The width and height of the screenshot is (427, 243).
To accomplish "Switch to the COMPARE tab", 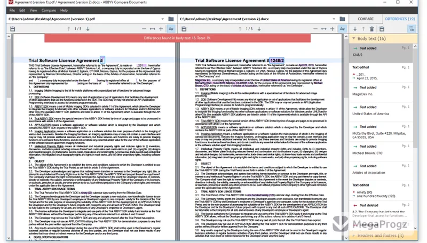I will point(366,19).
